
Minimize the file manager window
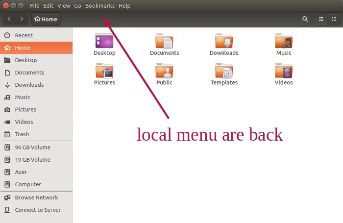pos(13,5)
